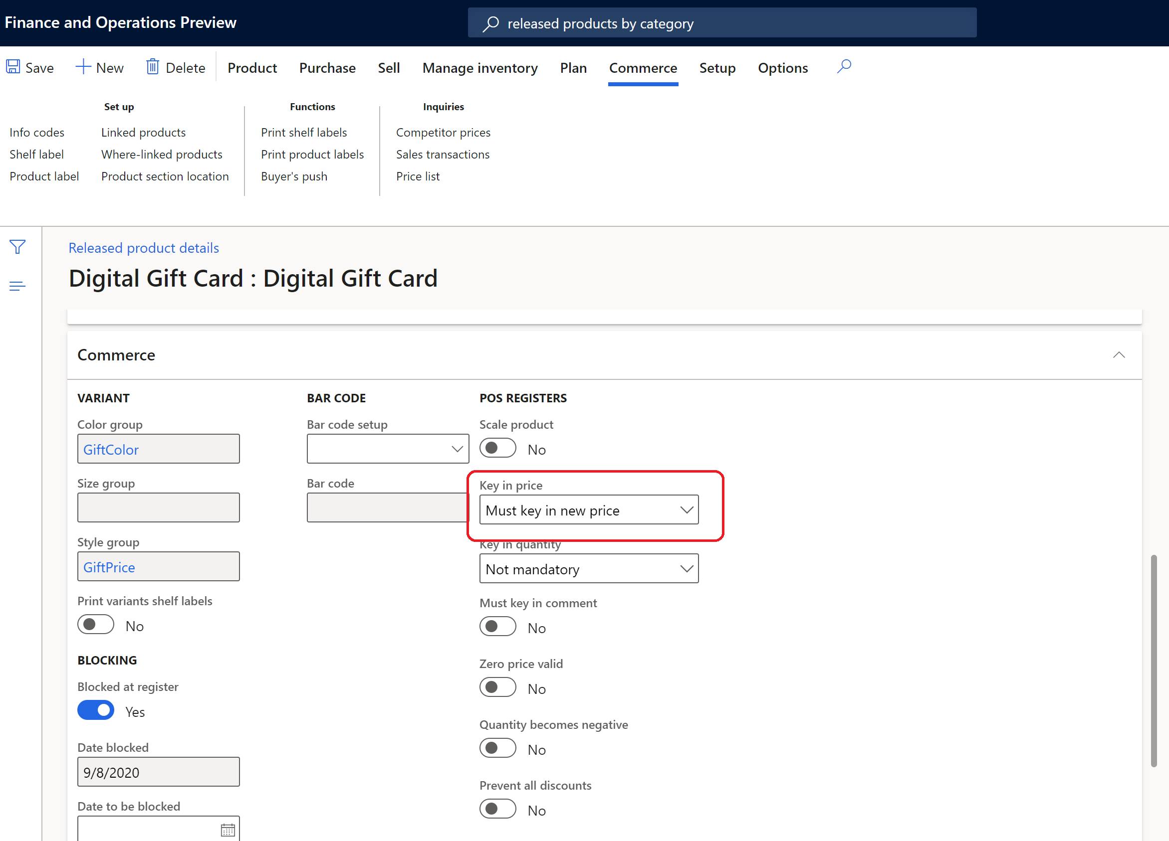Click the Filter icon on the left panel

point(17,247)
